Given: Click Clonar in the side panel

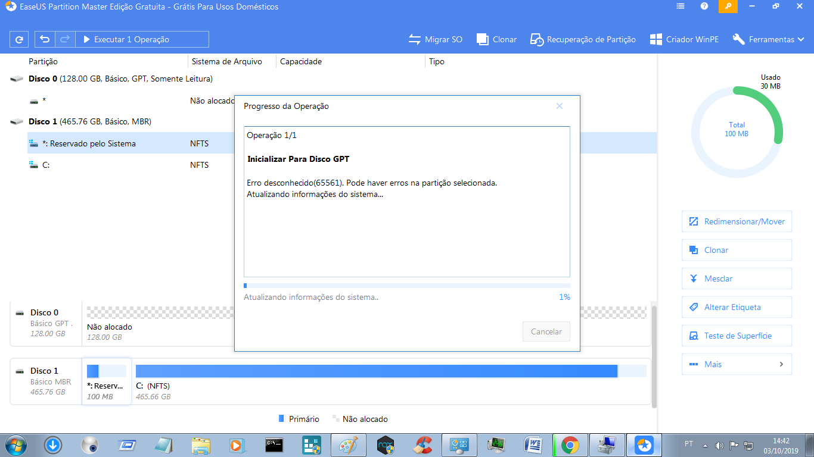Looking at the screenshot, I should click(737, 250).
